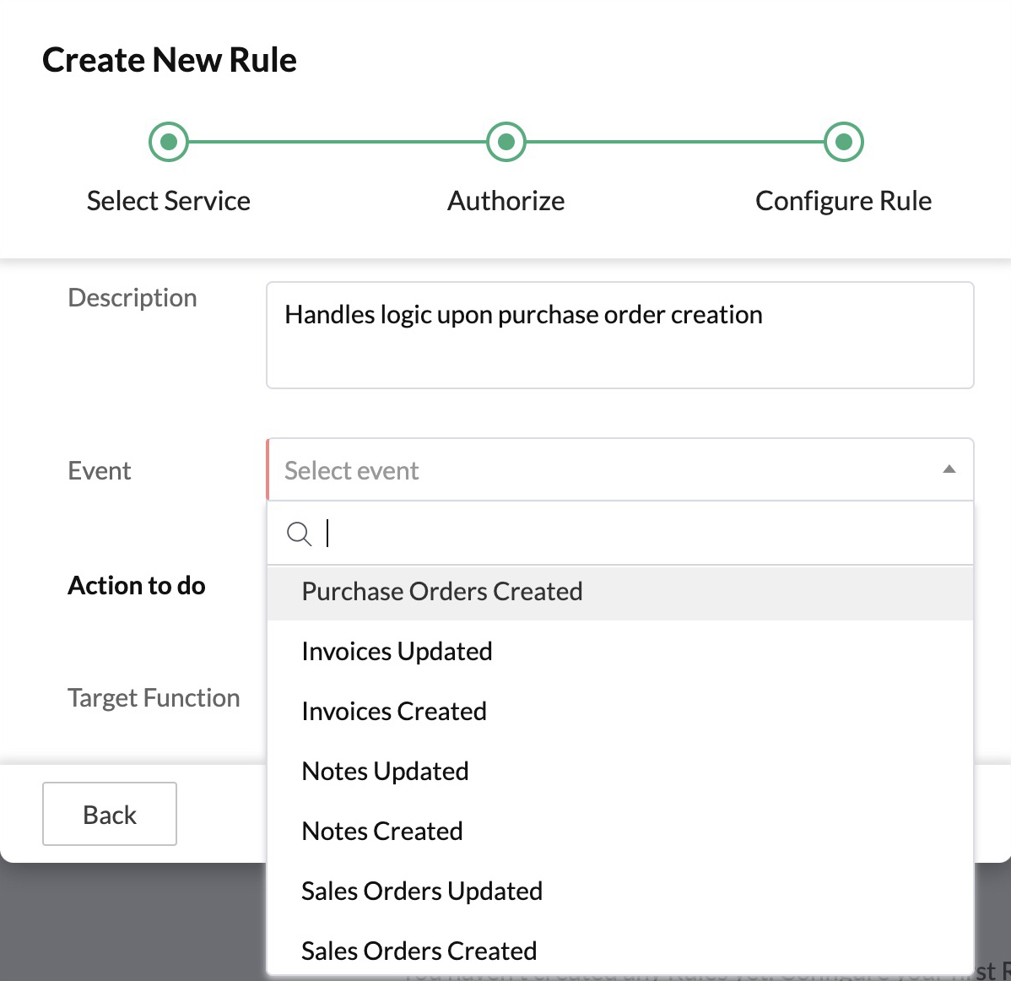Edit the Description text box
The width and height of the screenshot is (1011, 981).
[x=620, y=333]
